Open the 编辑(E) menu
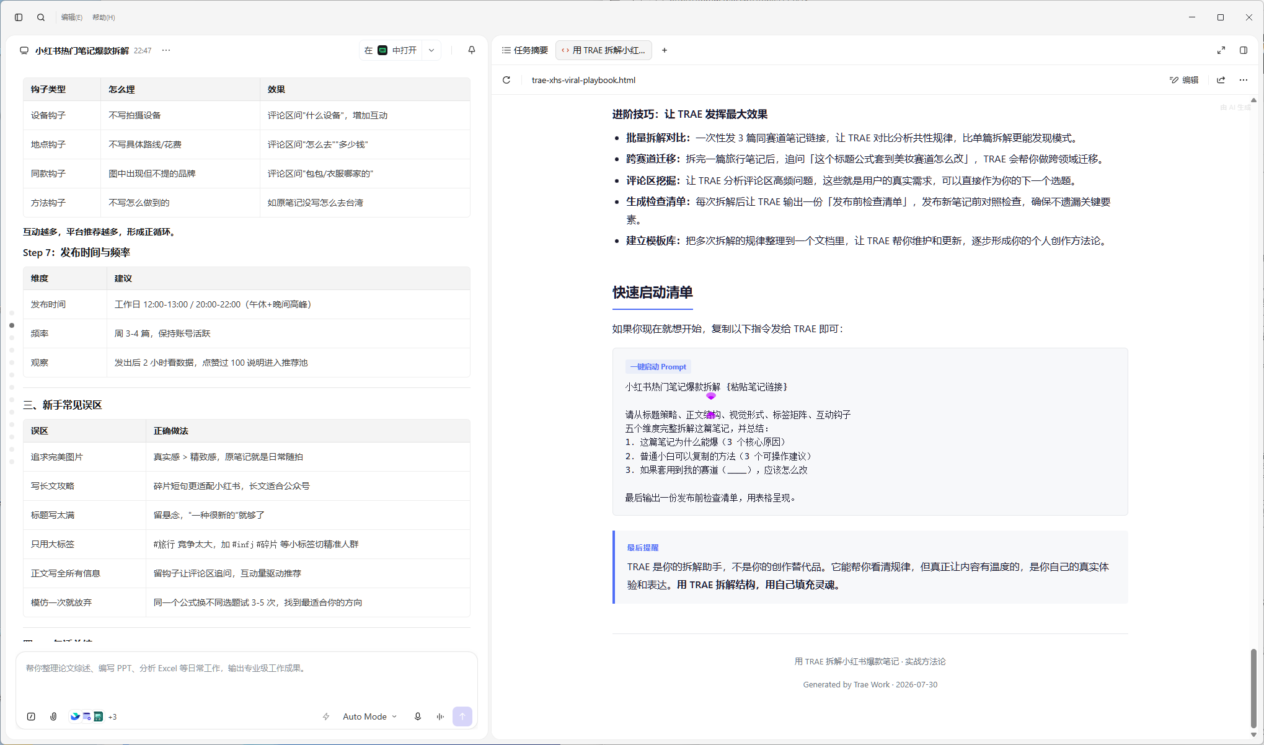The height and width of the screenshot is (745, 1264). (x=72, y=17)
